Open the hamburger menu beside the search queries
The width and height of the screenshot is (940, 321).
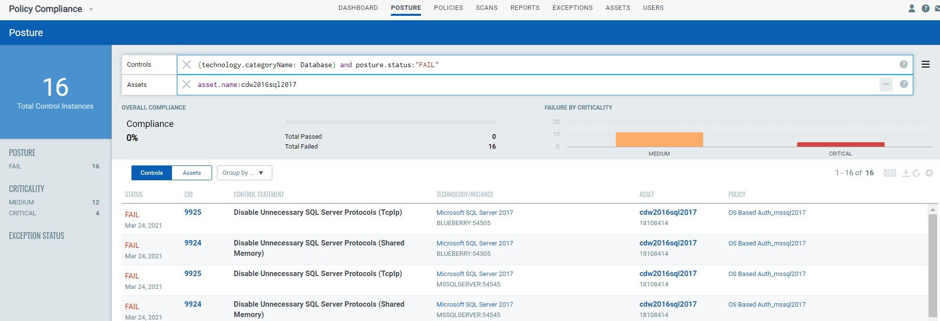coord(926,64)
